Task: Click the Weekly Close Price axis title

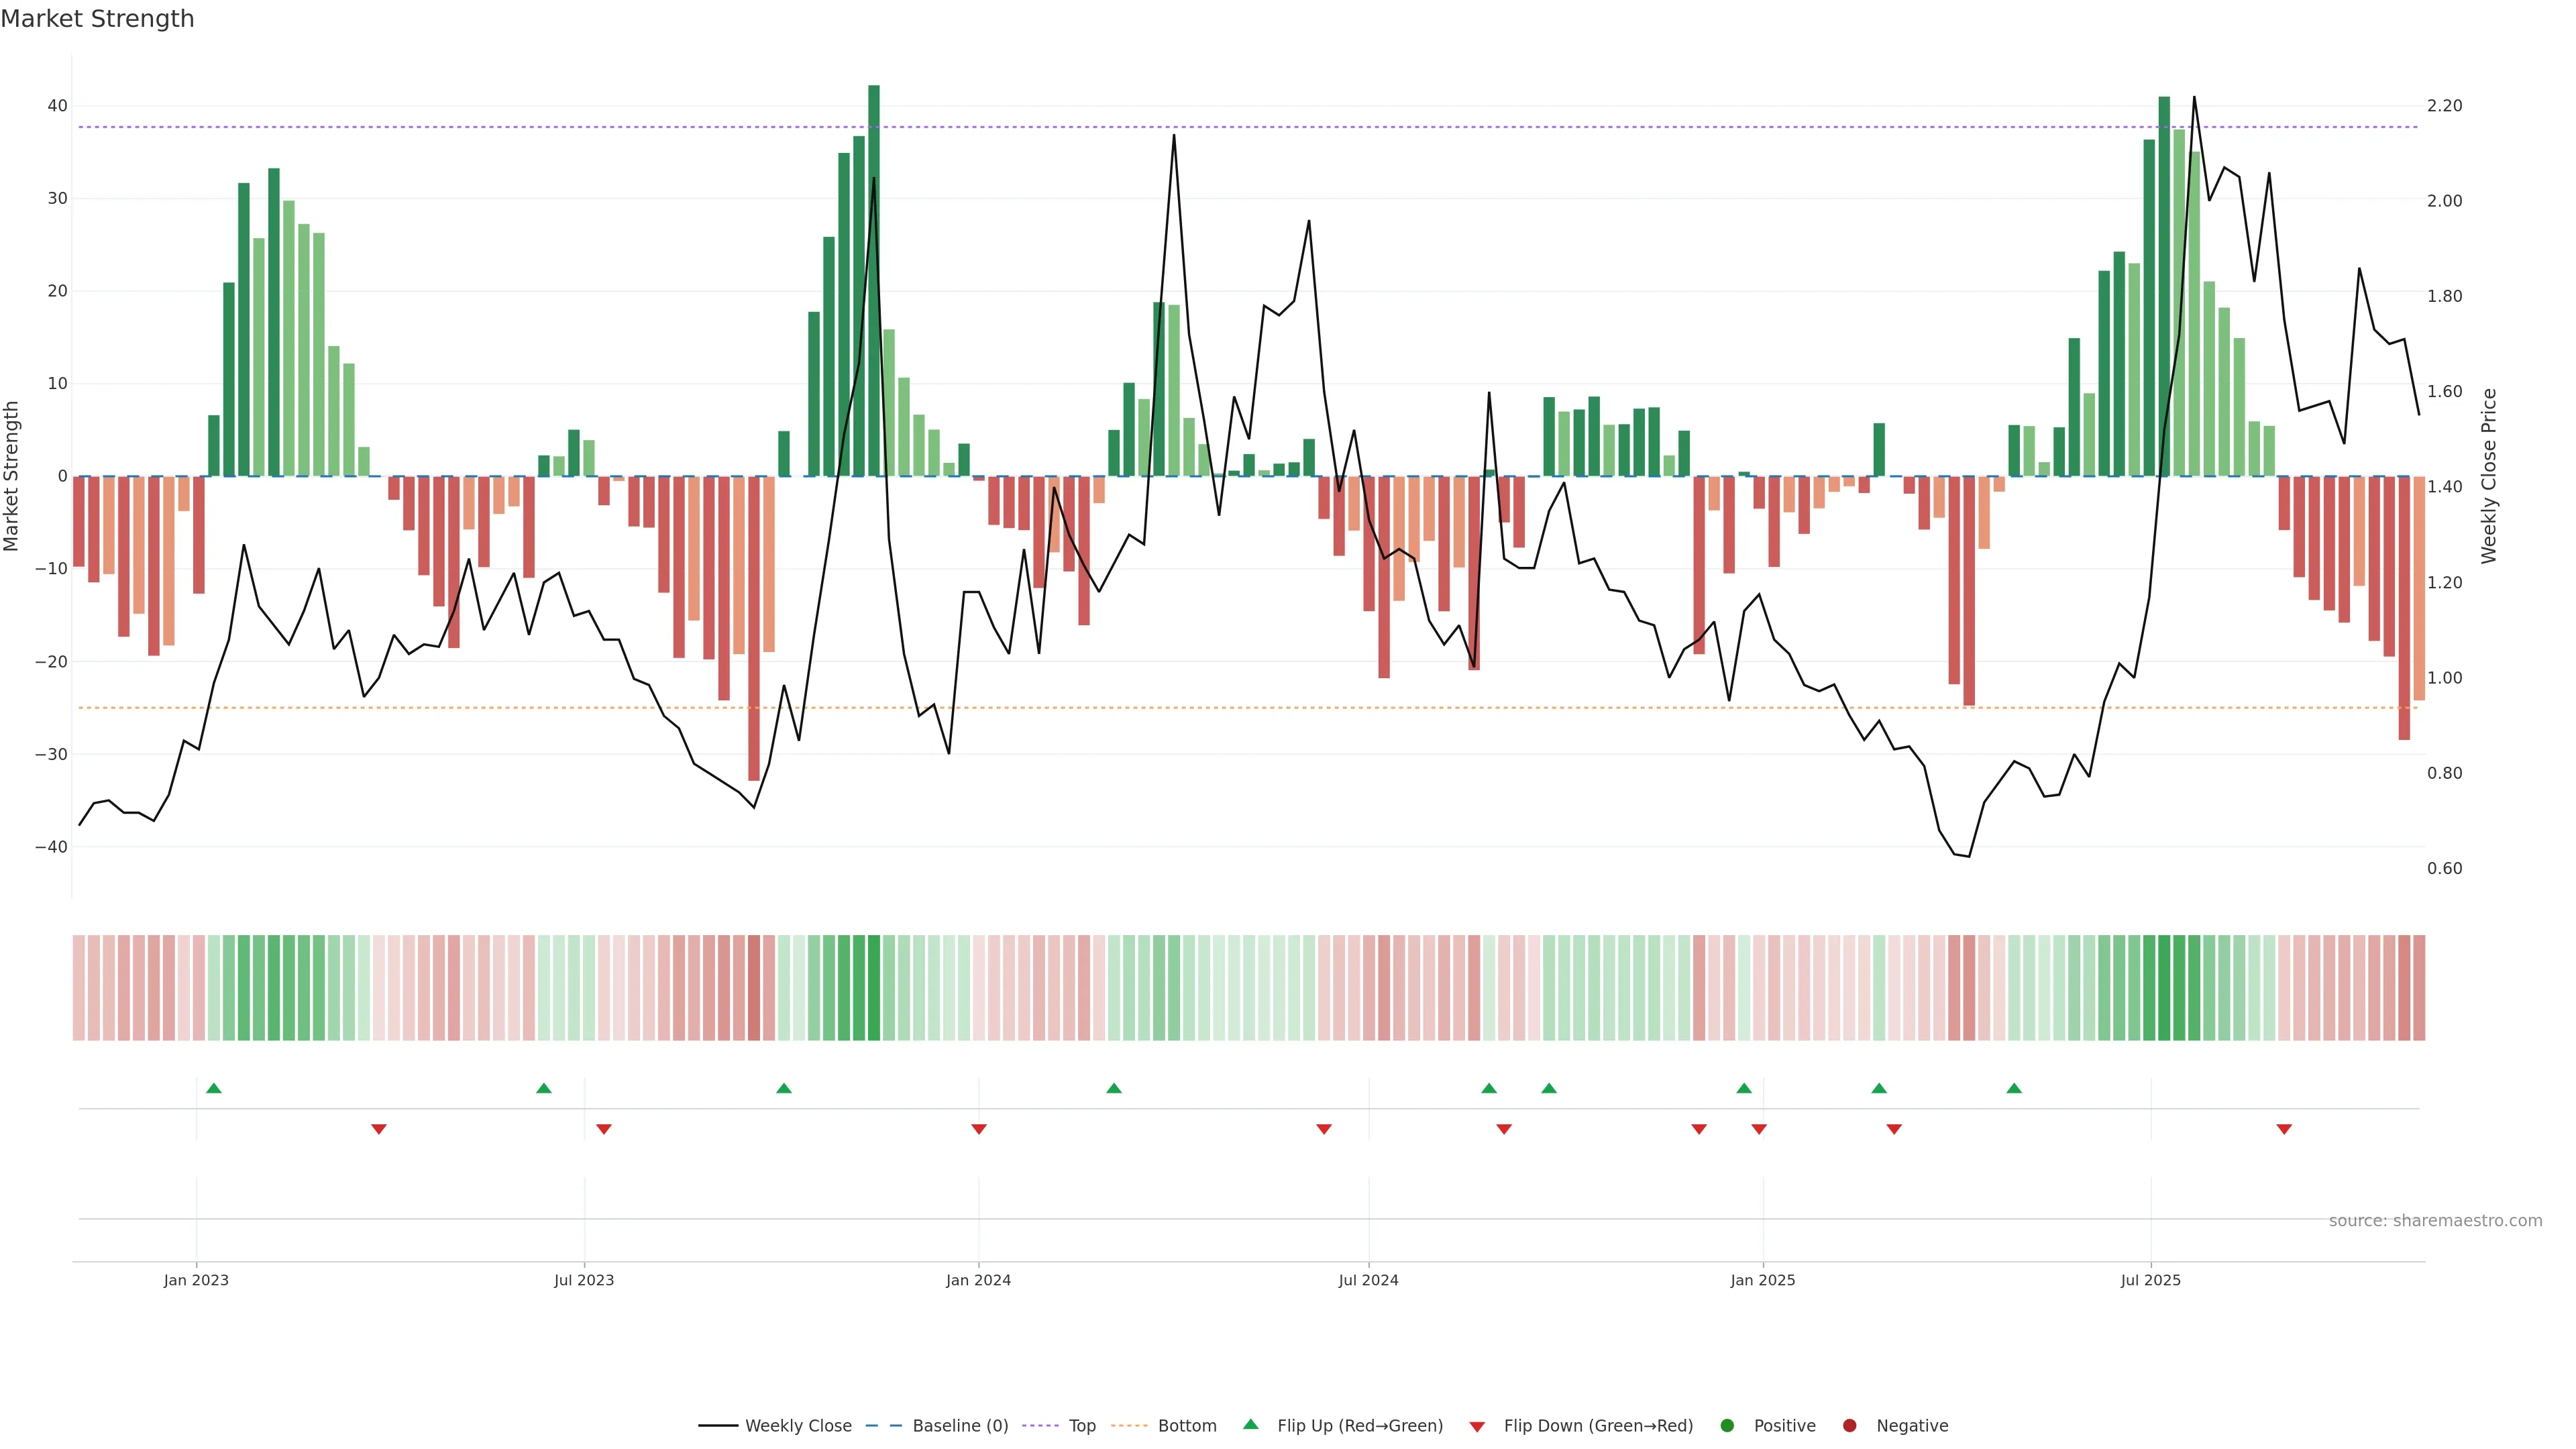Action: coord(2489,476)
